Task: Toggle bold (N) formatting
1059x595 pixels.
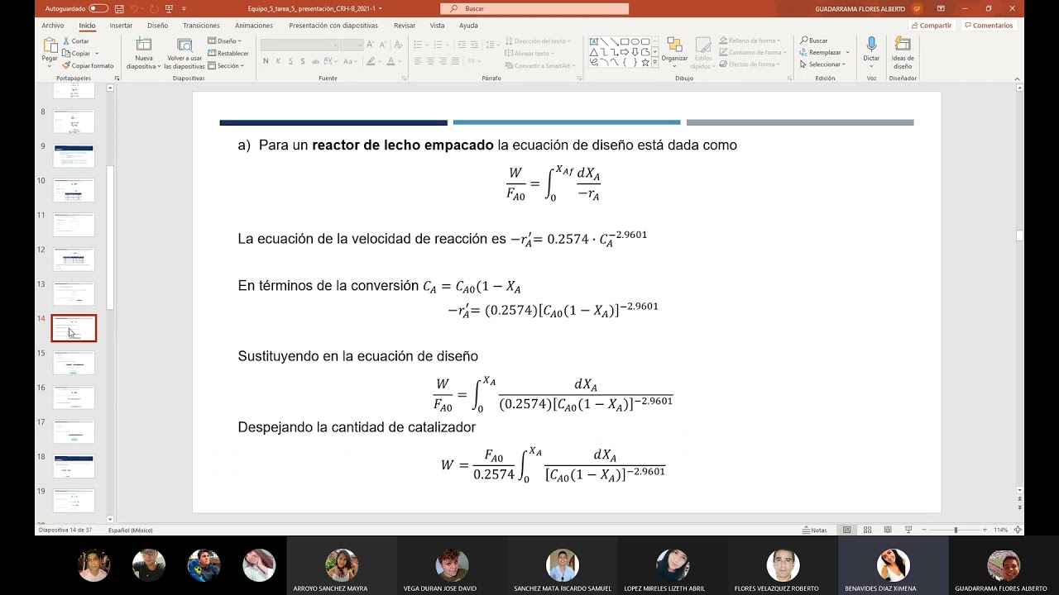Action: [x=266, y=61]
